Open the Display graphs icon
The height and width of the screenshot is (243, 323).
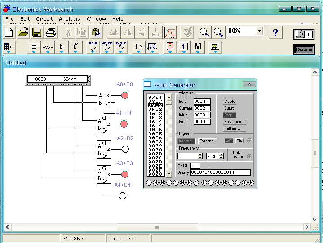tap(169, 32)
